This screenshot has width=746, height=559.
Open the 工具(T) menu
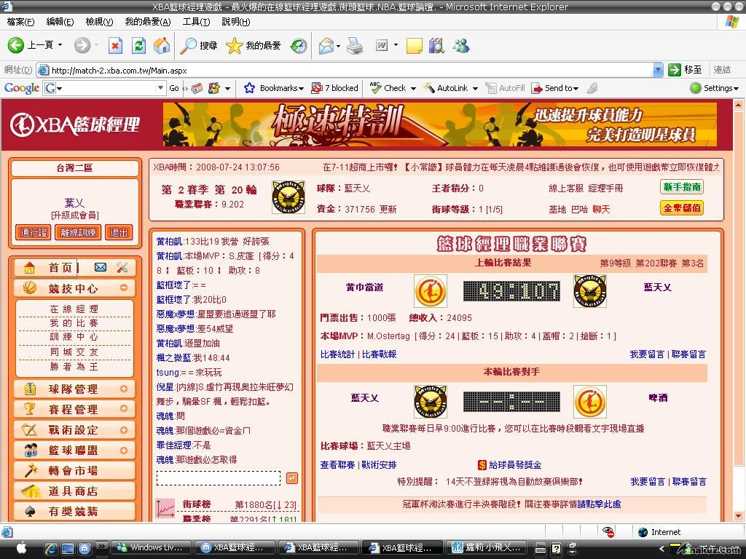[x=196, y=22]
